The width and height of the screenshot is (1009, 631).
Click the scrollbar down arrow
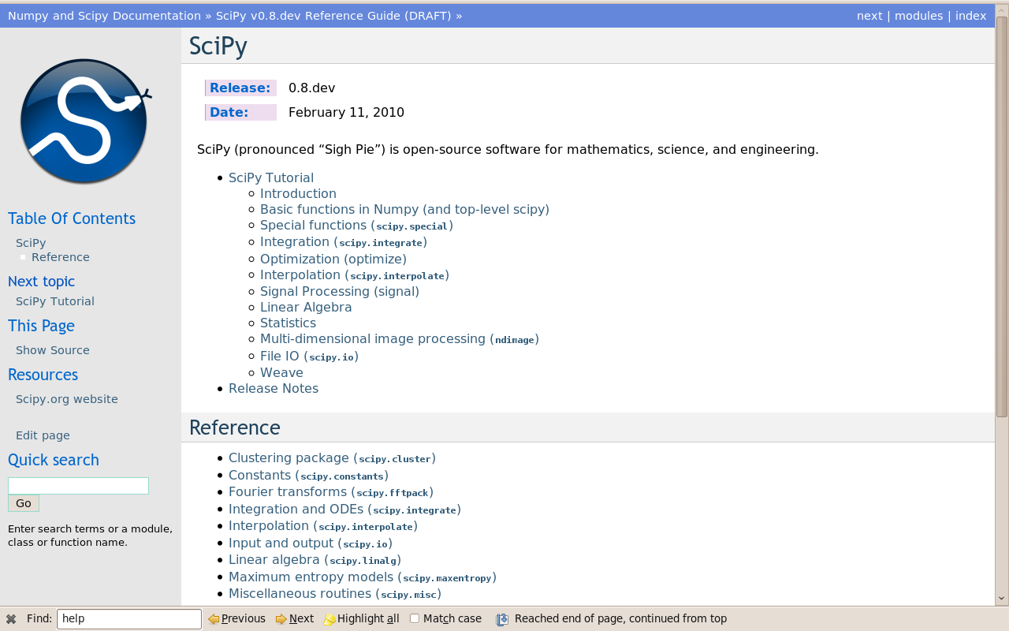[1002, 599]
